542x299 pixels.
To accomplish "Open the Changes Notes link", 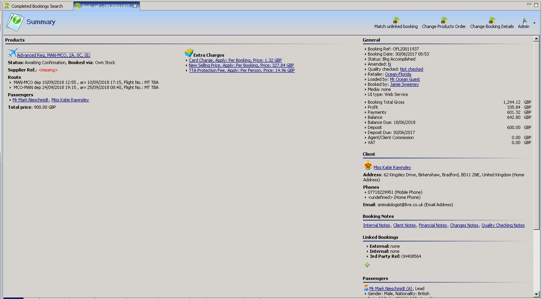I will (464, 226).
